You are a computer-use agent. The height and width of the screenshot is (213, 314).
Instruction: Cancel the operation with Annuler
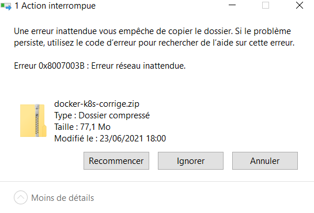[265, 161]
